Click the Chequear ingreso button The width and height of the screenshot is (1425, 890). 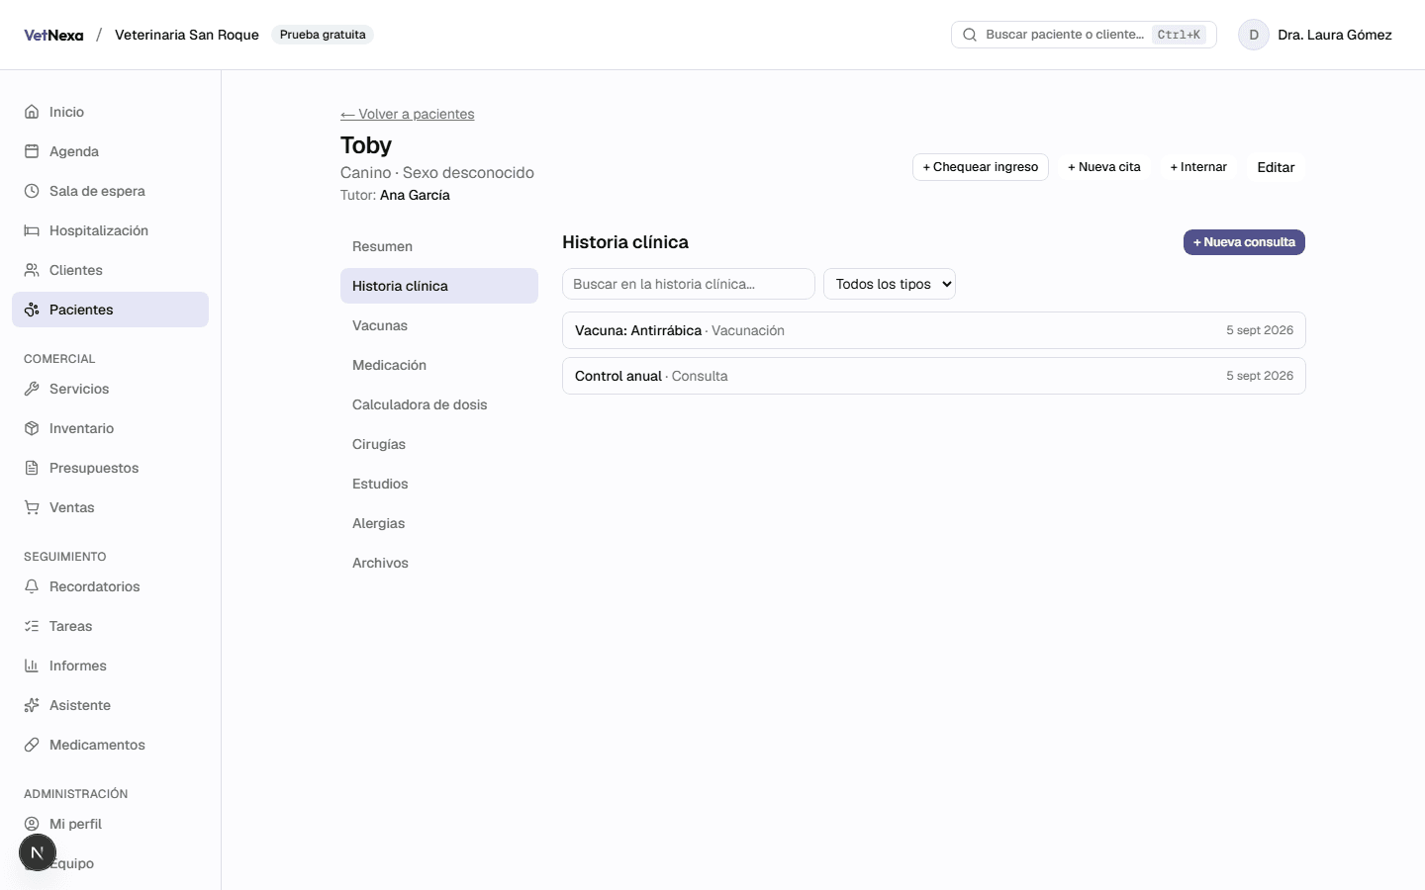point(981,167)
